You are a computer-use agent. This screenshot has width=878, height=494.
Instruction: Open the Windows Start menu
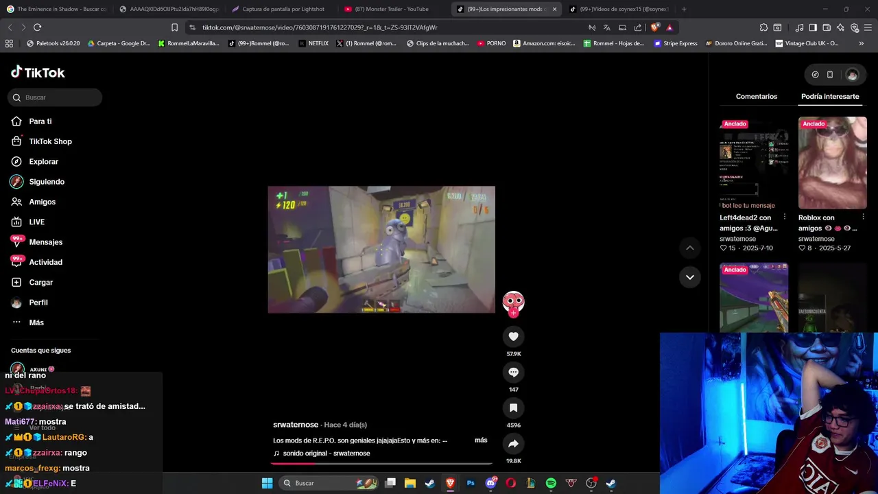click(267, 483)
